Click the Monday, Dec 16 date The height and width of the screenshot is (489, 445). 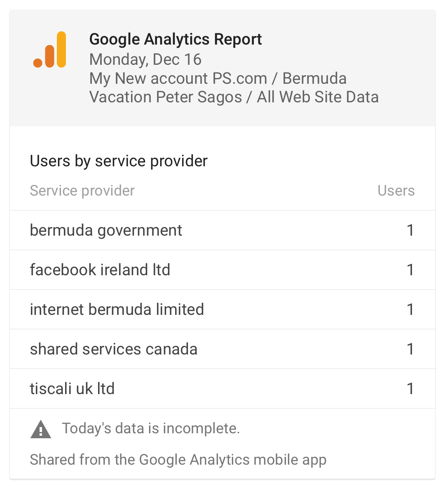145,59
